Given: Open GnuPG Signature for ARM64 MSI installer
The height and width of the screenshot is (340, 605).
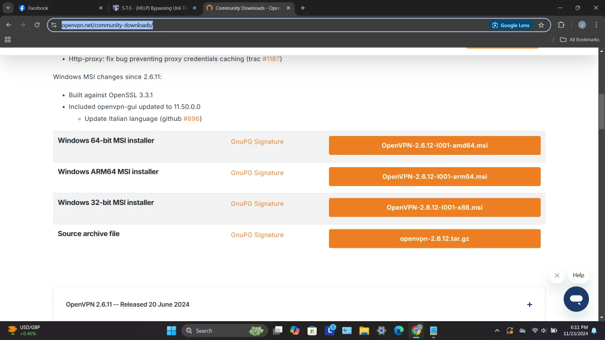Looking at the screenshot, I should [257, 173].
